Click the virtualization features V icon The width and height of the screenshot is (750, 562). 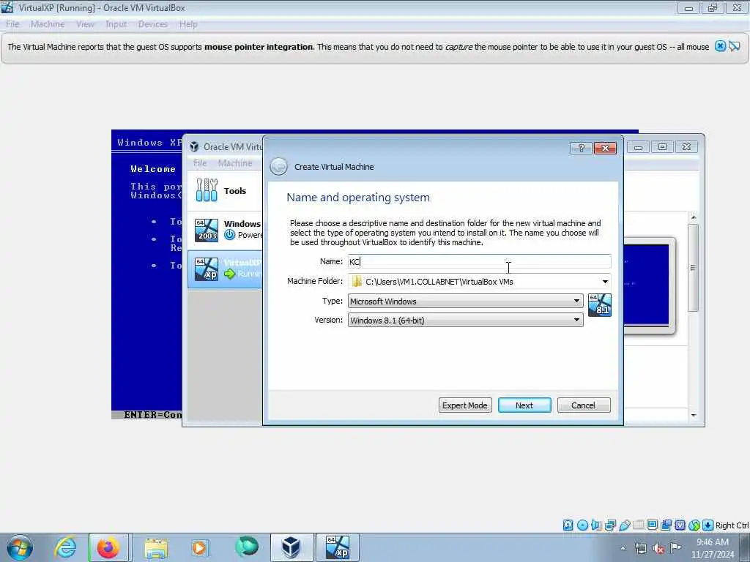pyautogui.click(x=680, y=525)
